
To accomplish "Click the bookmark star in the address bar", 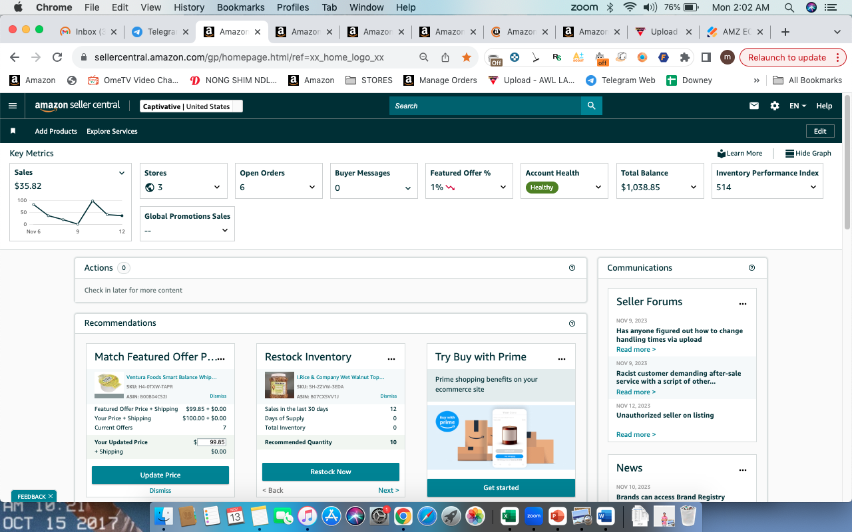I will click(x=467, y=57).
